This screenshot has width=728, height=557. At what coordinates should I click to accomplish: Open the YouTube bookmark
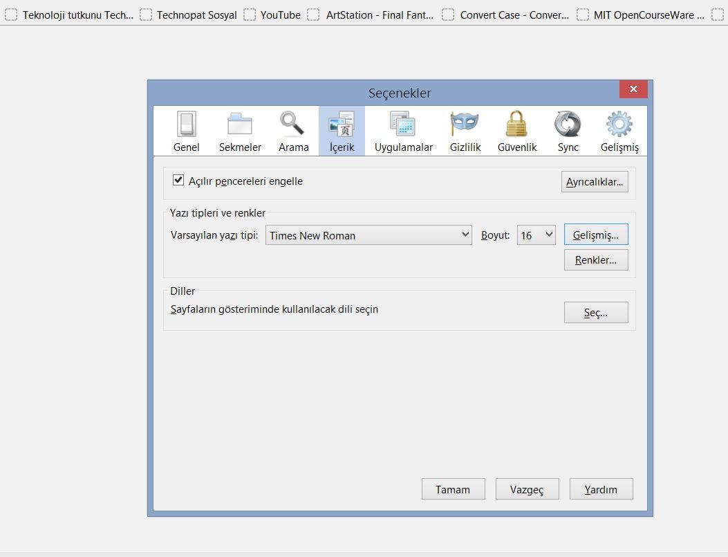coord(272,15)
